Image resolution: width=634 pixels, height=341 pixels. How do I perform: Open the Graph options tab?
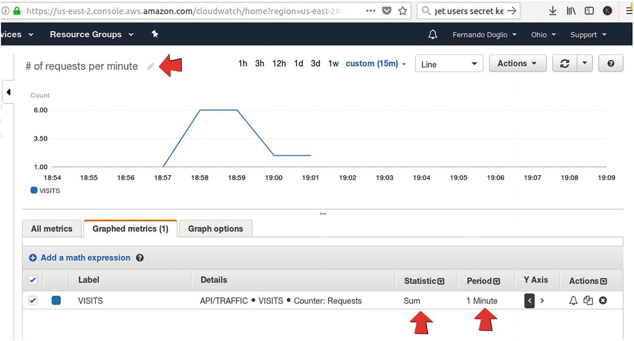click(215, 229)
